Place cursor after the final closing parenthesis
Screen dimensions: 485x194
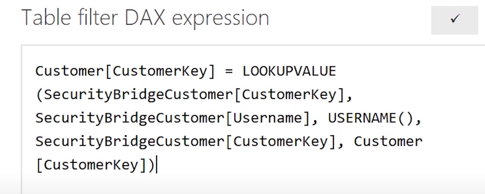[x=156, y=166]
